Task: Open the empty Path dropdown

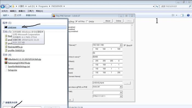Action: 121,92
